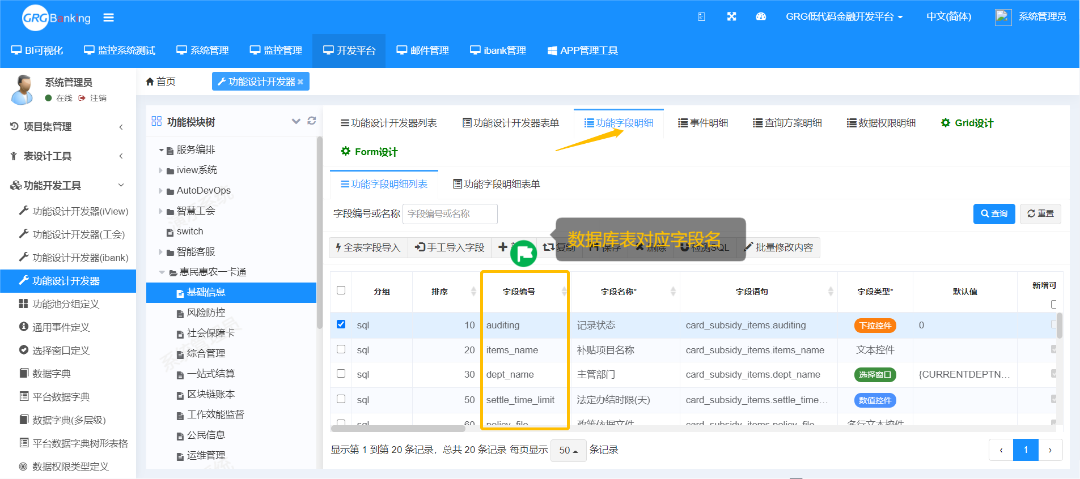Collapse the 惠民惠农一卡通 tree node
This screenshot has width=1080, height=479.
(162, 272)
